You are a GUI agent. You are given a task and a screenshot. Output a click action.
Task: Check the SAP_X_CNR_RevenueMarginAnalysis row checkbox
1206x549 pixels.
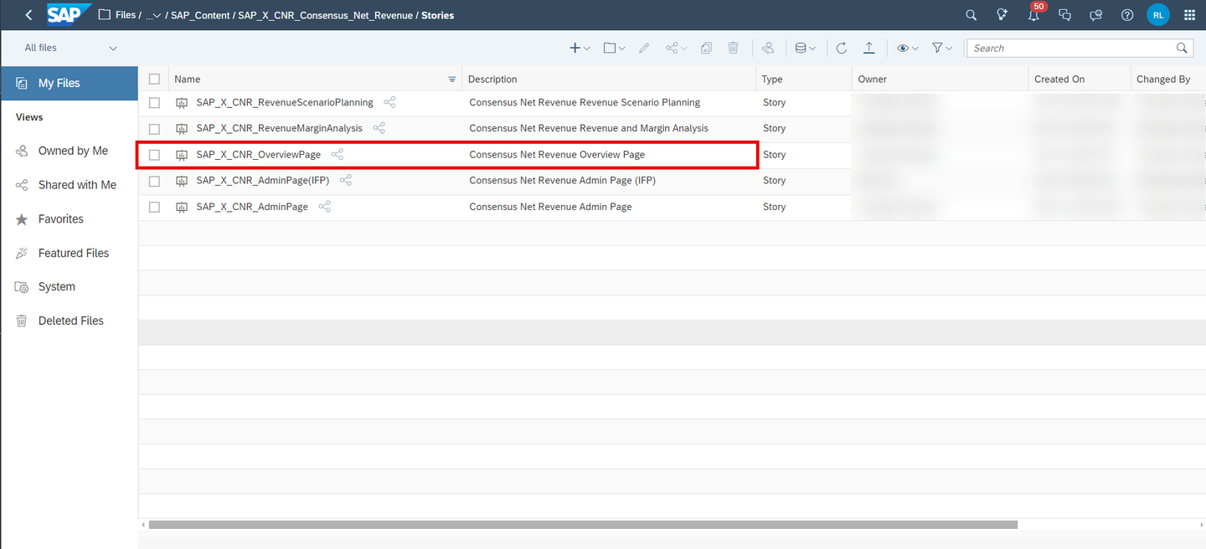tap(154, 129)
